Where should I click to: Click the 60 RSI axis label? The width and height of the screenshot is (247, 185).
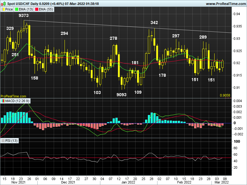click(x=235, y=154)
